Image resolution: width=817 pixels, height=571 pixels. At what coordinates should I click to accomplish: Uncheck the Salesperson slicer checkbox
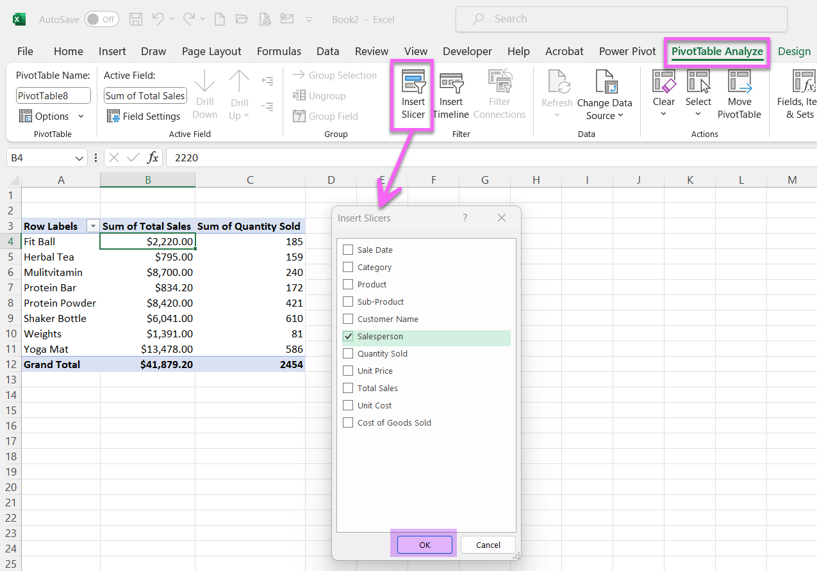pos(348,336)
